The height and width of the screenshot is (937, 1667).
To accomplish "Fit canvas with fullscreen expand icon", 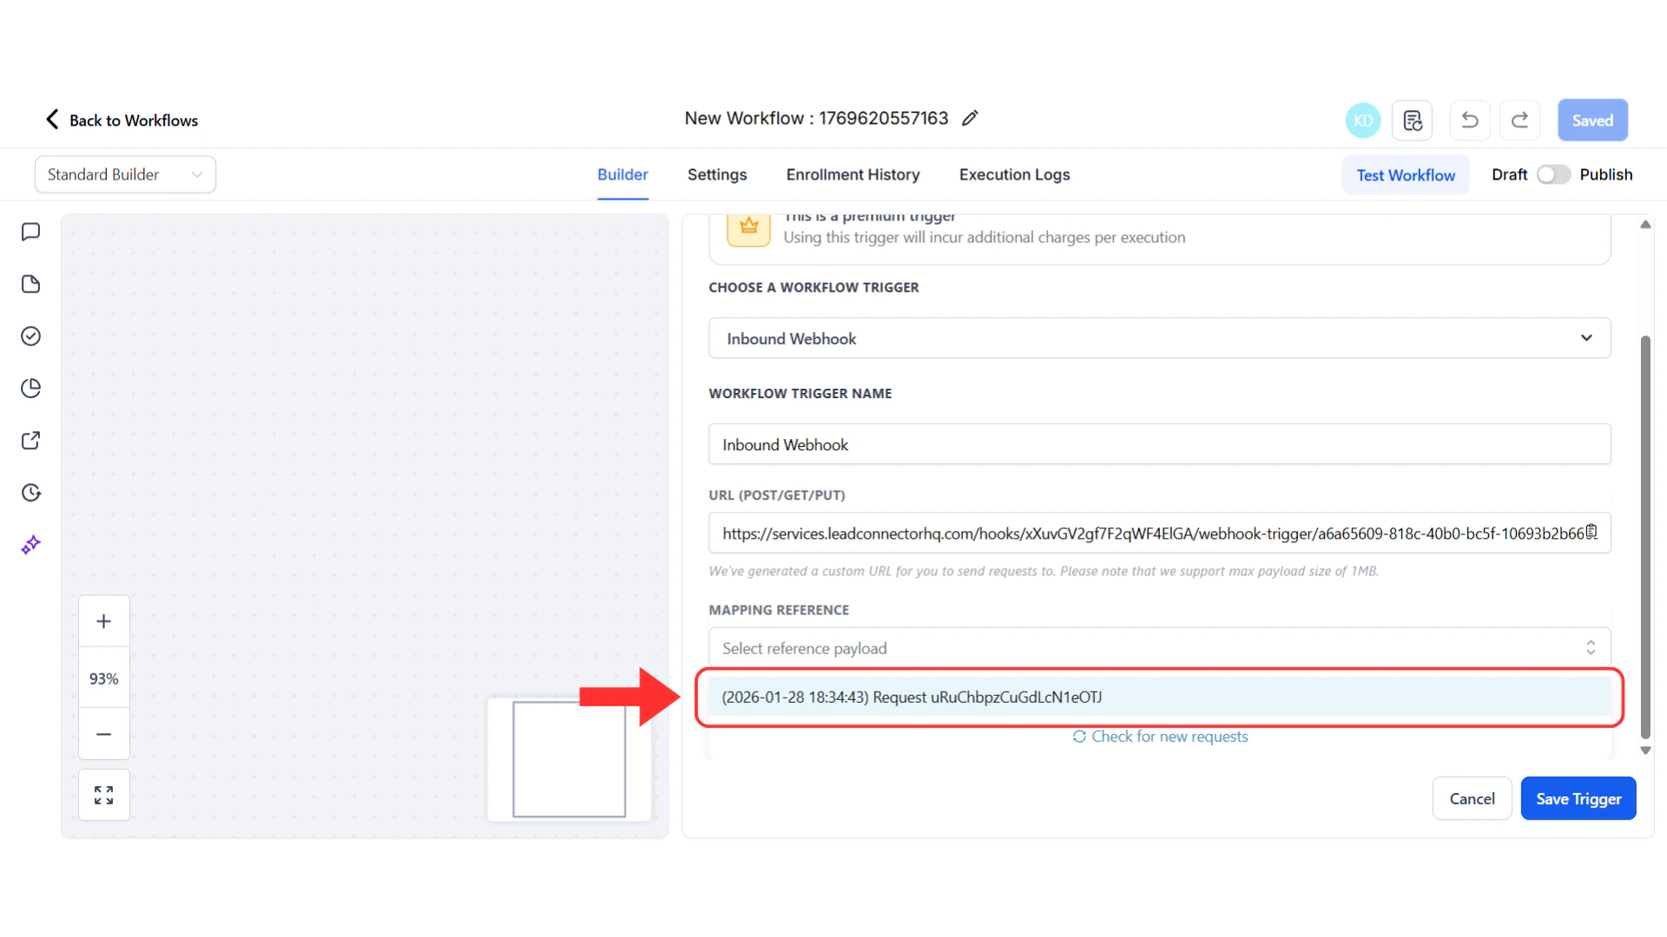I will point(104,795).
